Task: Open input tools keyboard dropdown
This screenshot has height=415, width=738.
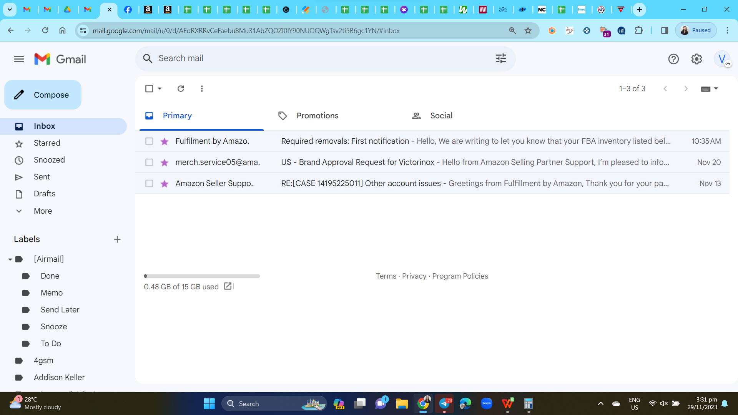Action: tap(709, 89)
